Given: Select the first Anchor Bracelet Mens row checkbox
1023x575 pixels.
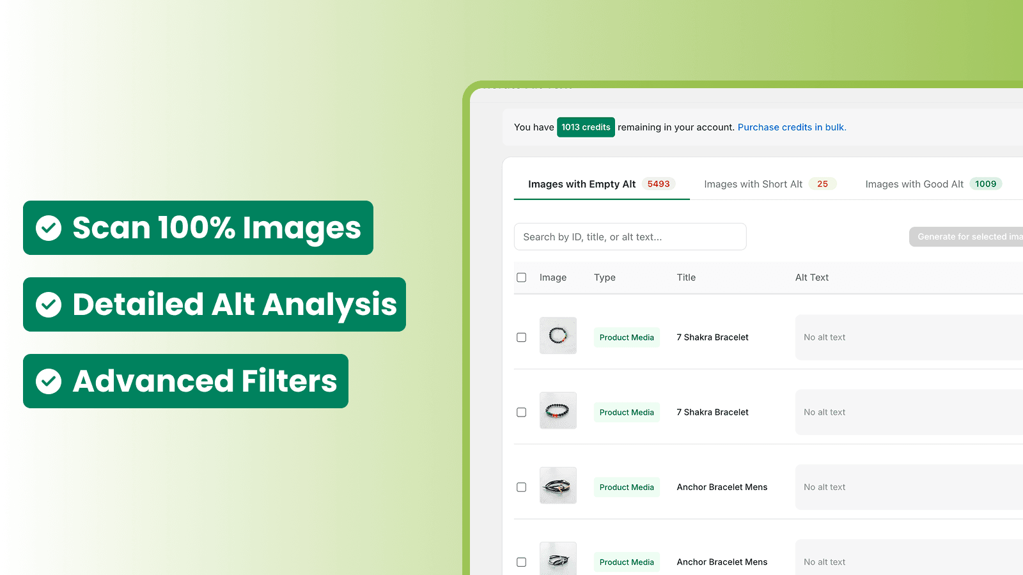Looking at the screenshot, I should [522, 487].
